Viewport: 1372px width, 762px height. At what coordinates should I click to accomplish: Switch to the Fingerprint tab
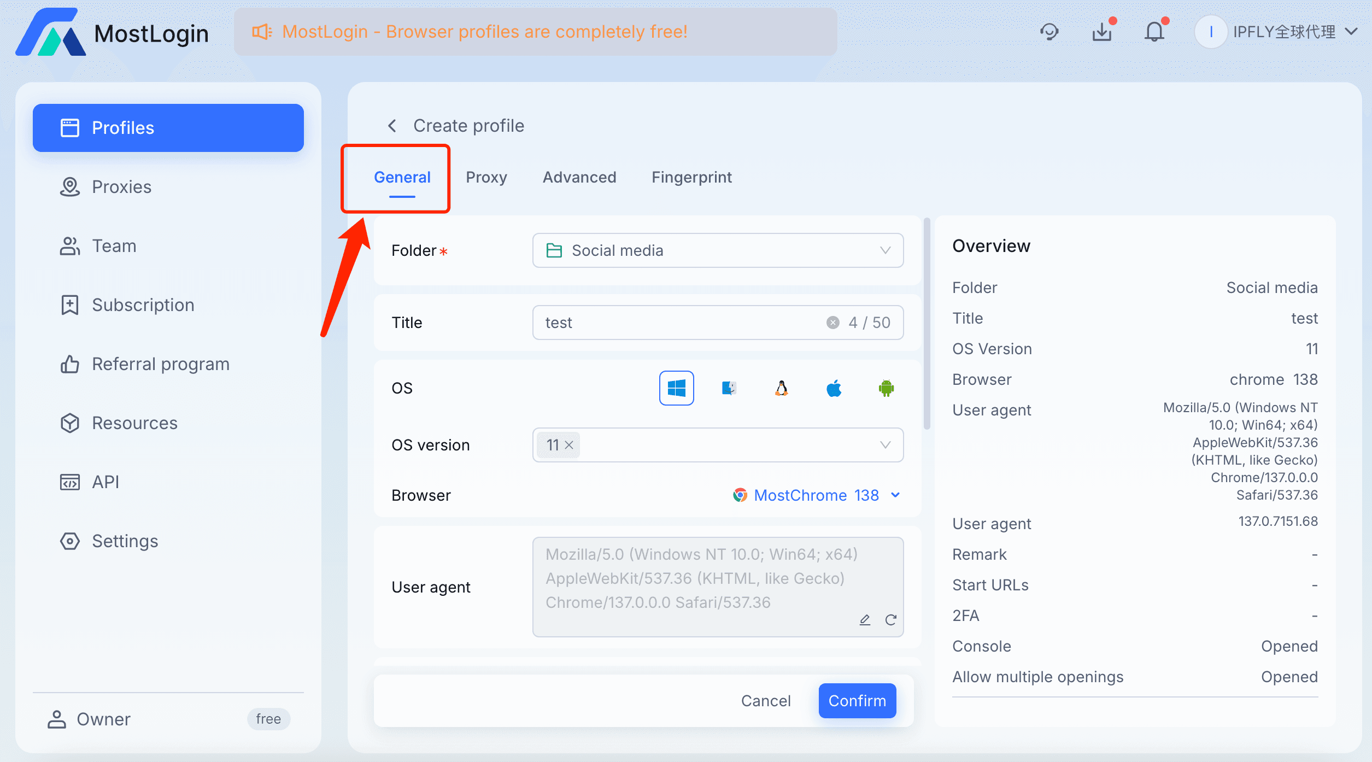(691, 177)
